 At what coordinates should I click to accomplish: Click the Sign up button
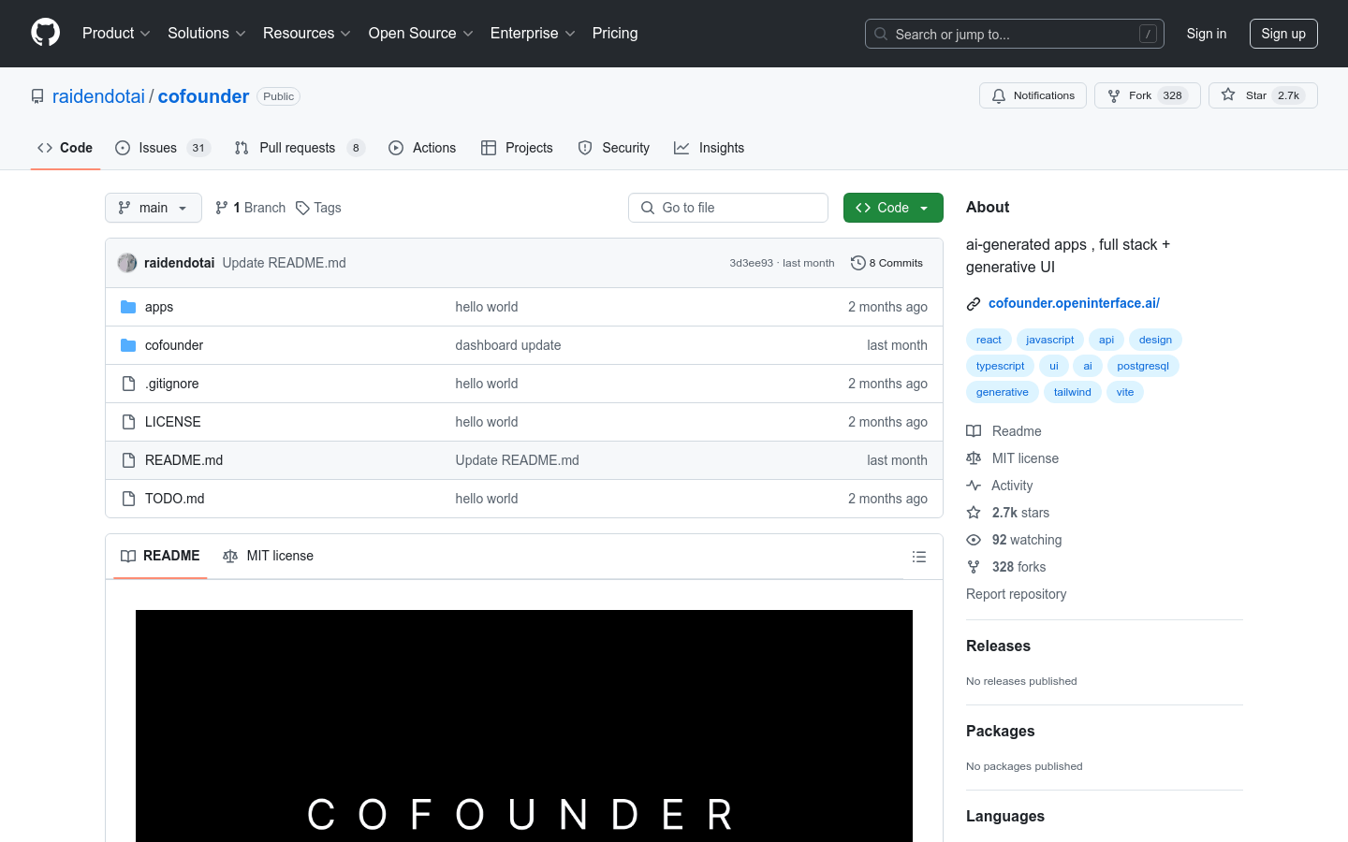(x=1283, y=34)
